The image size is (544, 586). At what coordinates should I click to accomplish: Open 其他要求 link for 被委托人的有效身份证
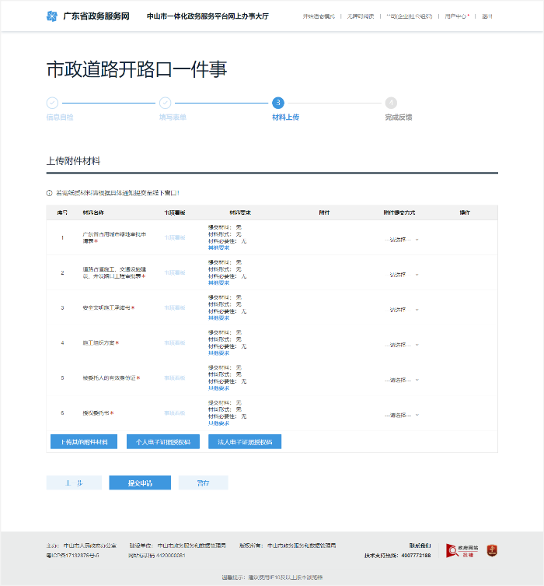tap(218, 388)
